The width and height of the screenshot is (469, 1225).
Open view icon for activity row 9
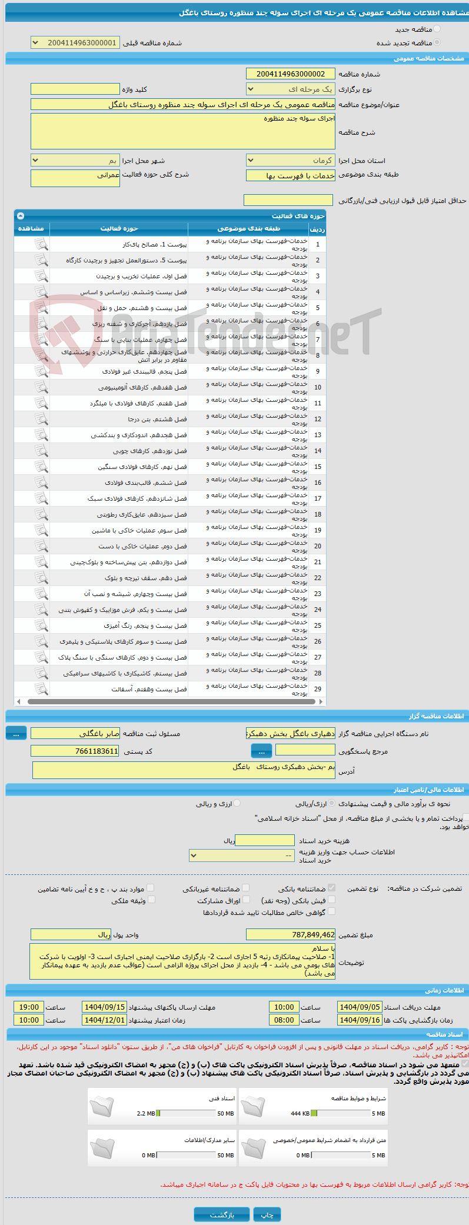coord(41,371)
